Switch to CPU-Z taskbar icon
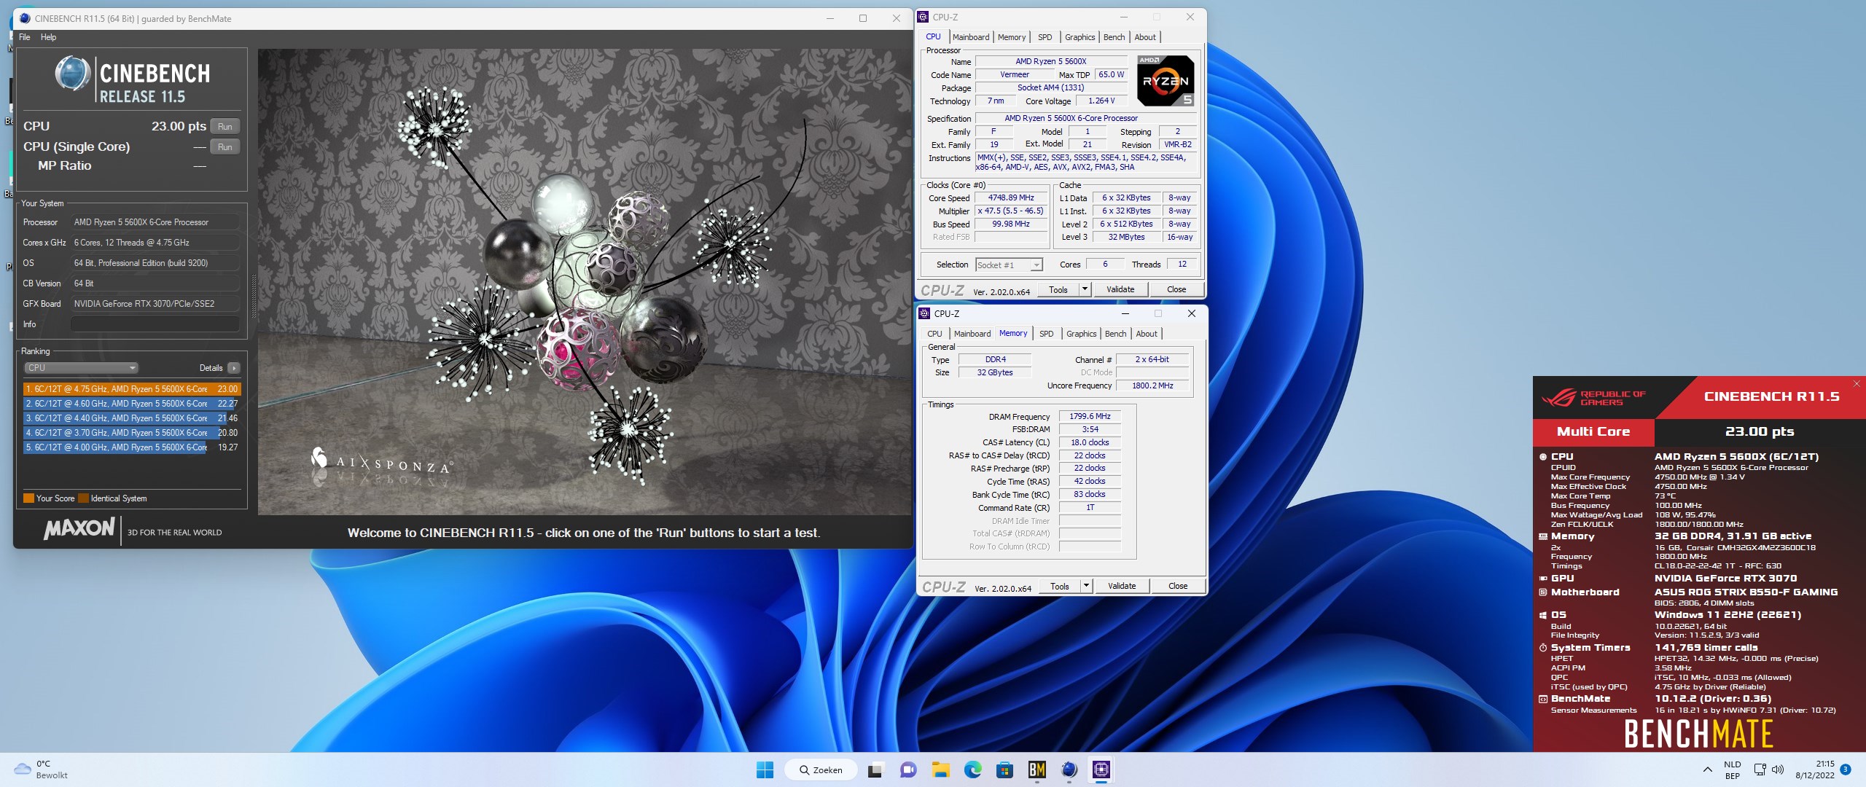Screen dimensions: 1866x787 1101,770
